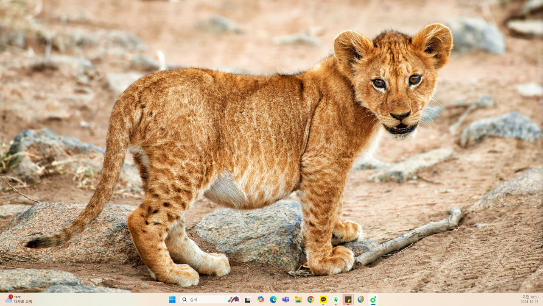The height and width of the screenshot is (306, 543).
Task: Open Task View from the taskbar
Action: coord(248,300)
